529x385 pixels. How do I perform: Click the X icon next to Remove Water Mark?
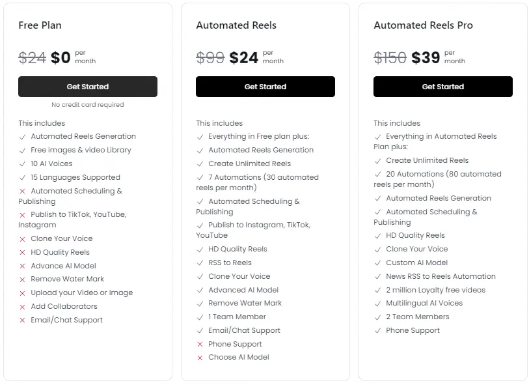point(23,279)
